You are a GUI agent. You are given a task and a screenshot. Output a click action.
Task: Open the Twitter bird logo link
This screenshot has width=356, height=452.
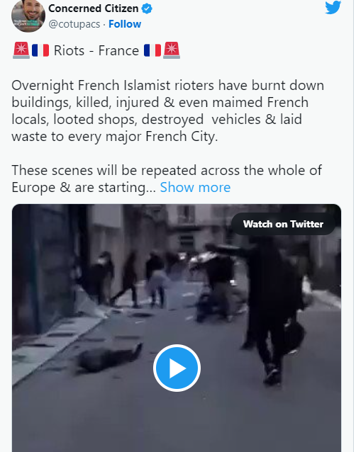click(x=333, y=8)
